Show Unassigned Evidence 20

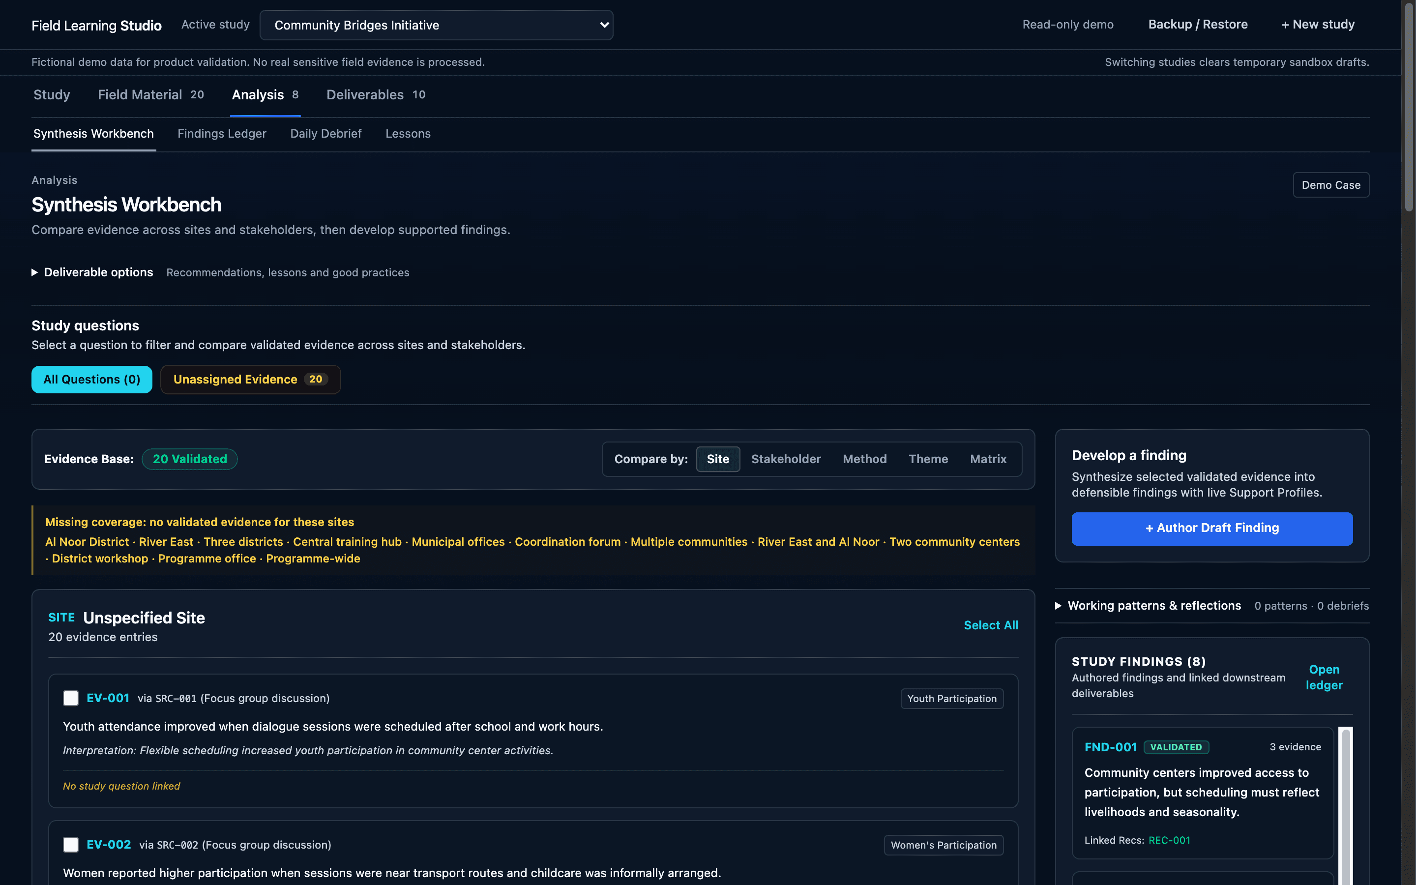coord(250,379)
